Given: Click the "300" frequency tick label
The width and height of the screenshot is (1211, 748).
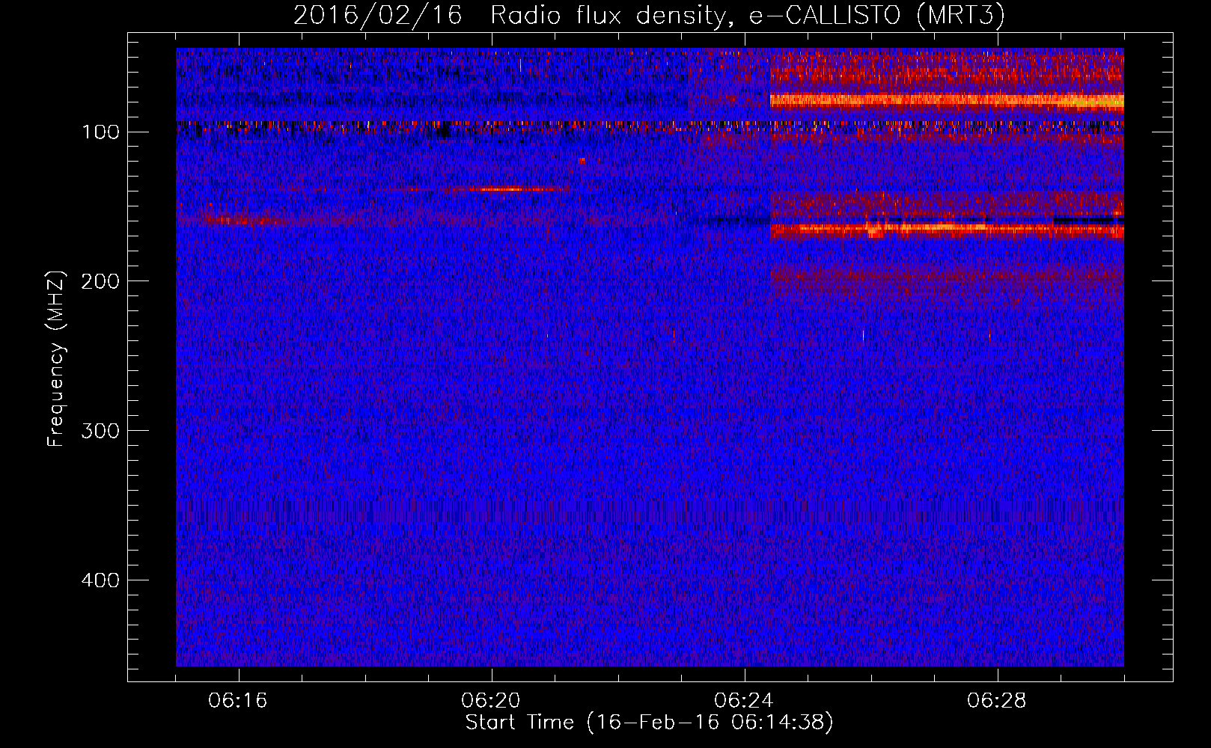Looking at the screenshot, I should pyautogui.click(x=100, y=431).
